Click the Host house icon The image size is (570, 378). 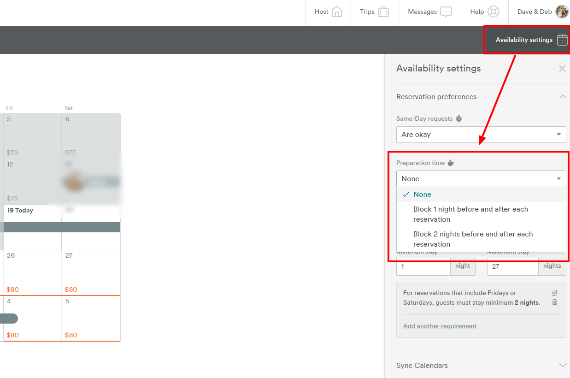click(337, 12)
